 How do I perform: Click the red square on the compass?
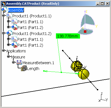(x=85, y=31)
